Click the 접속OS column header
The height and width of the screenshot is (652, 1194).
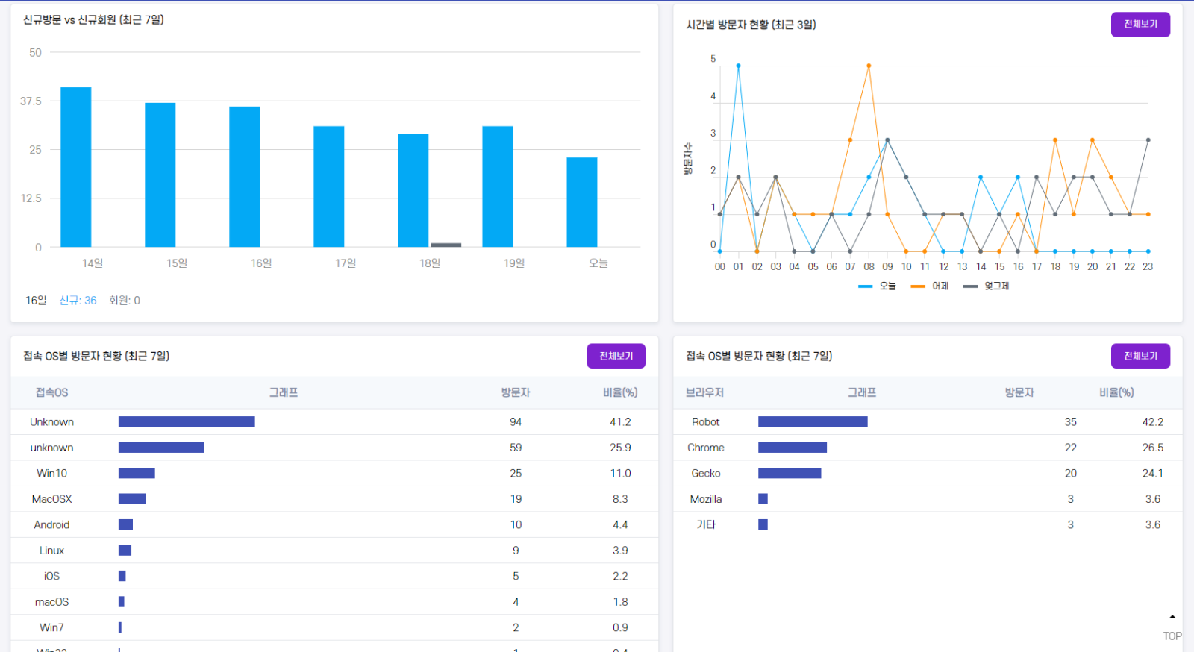(51, 392)
